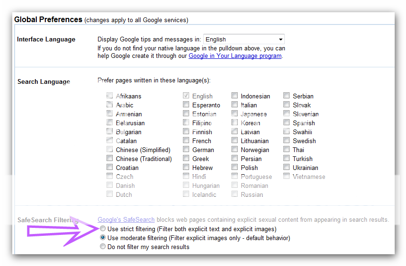Enable the Italian language checkbox
This screenshot has width=406, height=266.
tap(235, 105)
